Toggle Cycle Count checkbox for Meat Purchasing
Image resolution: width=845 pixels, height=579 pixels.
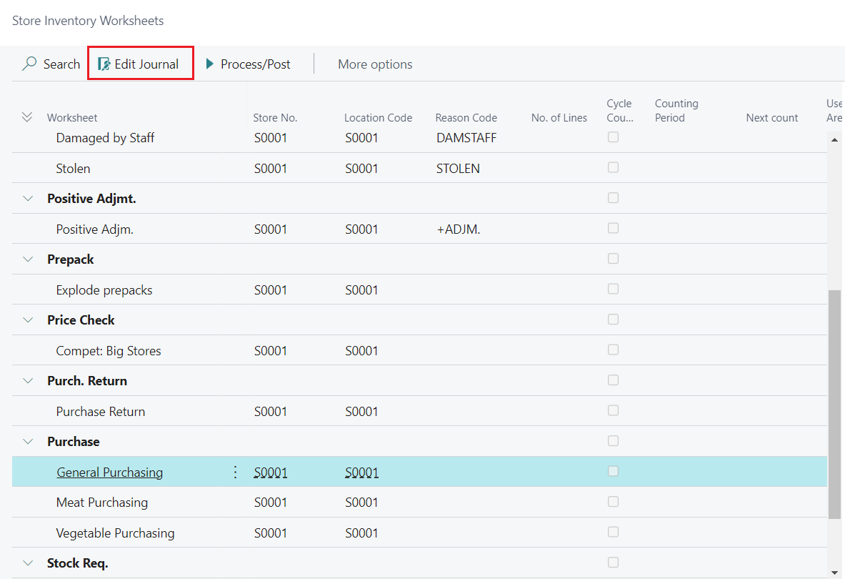613,502
